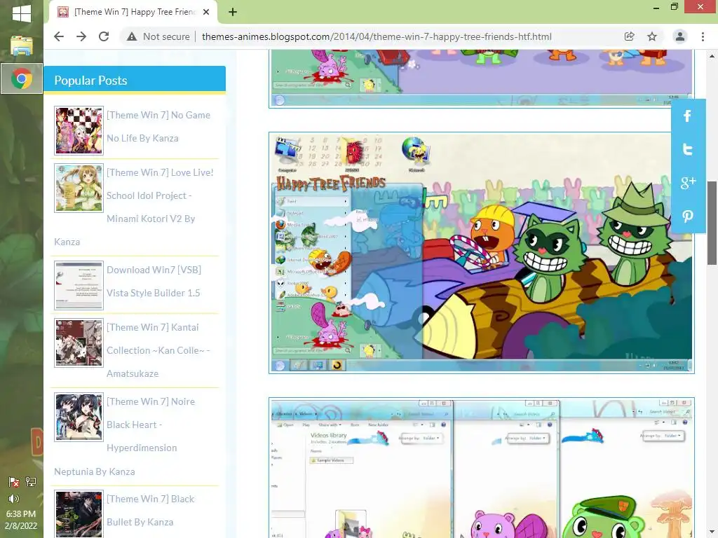Image resolution: width=718 pixels, height=538 pixels.
Task: Open File Explorer from taskbar
Action: 22,46
